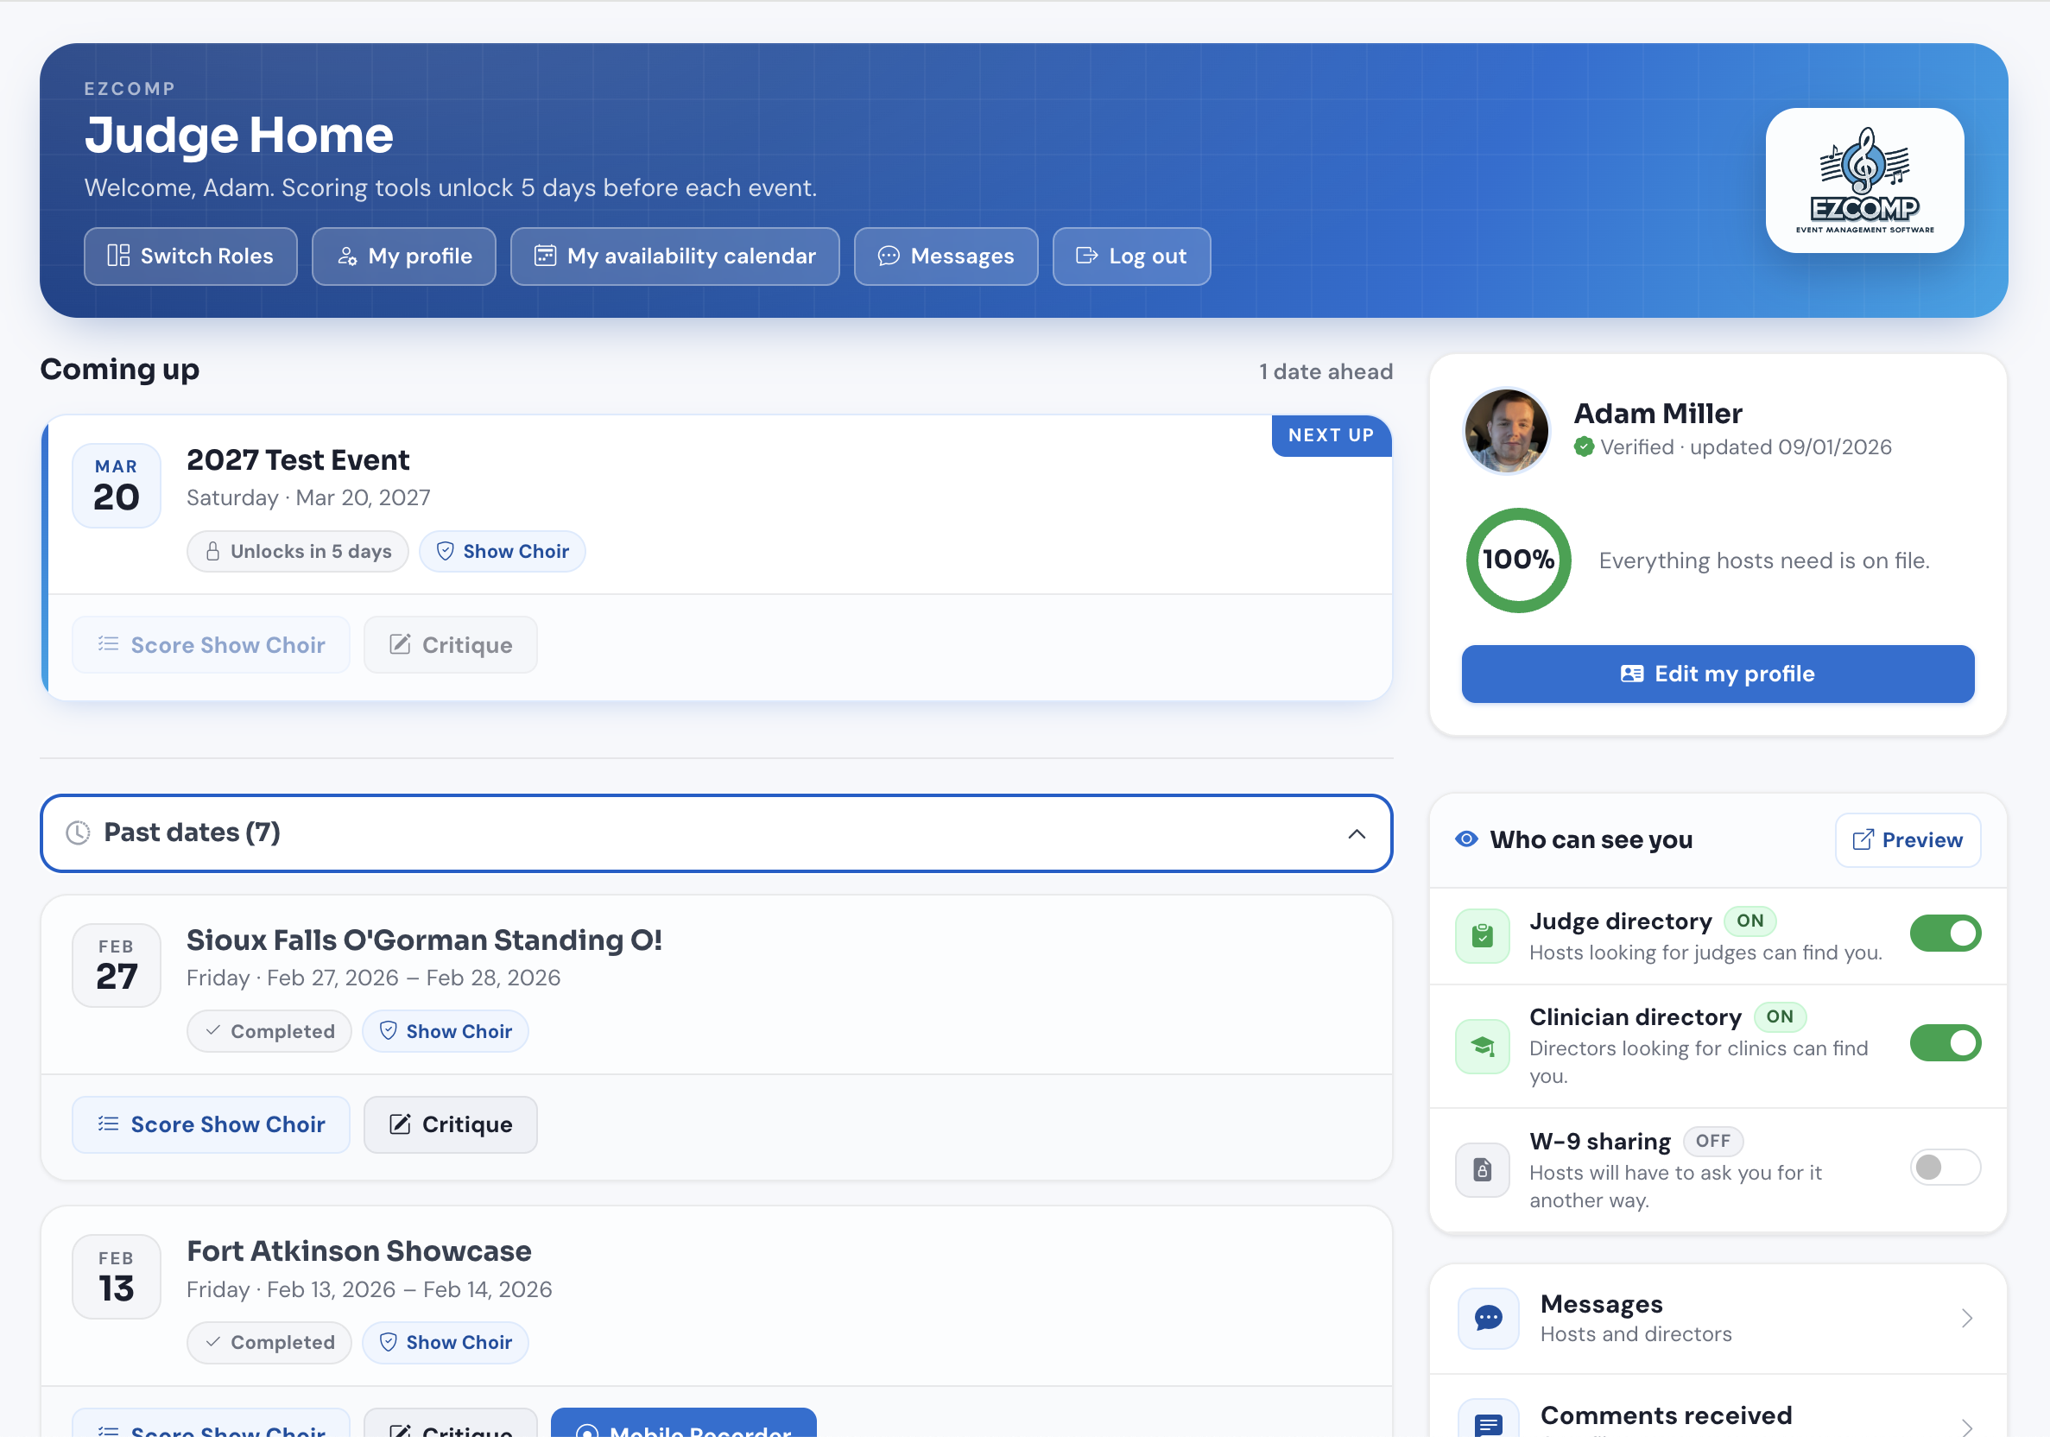Click Show Choir tag on Sioux Falls event
This screenshot has width=2050, height=1437.
tap(445, 1031)
